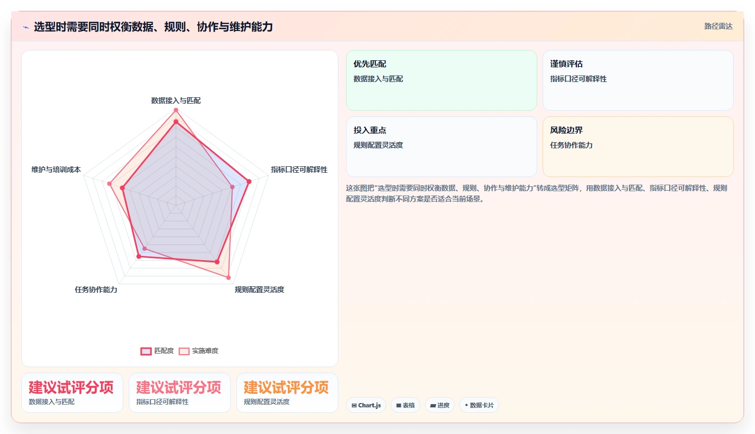Click the Chart.js chip
755x434 pixels.
coord(366,405)
